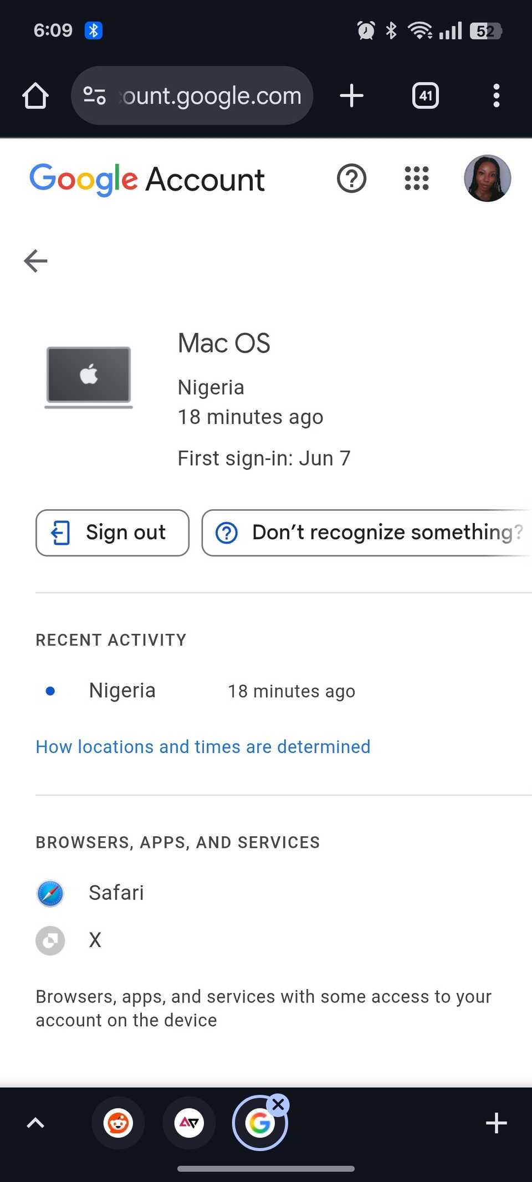Tap the RECENT ACTIVITY heading
This screenshot has height=1182, width=532.
111,640
